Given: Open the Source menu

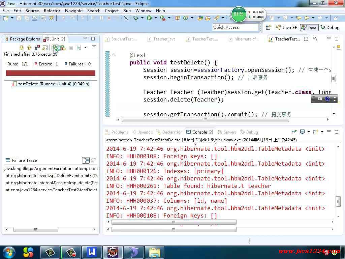Looking at the screenshot, I should tap(32, 10).
